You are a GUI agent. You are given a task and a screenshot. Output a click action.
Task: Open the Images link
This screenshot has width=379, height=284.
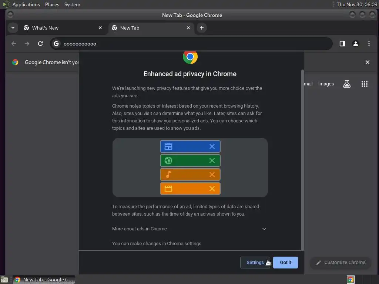326,84
